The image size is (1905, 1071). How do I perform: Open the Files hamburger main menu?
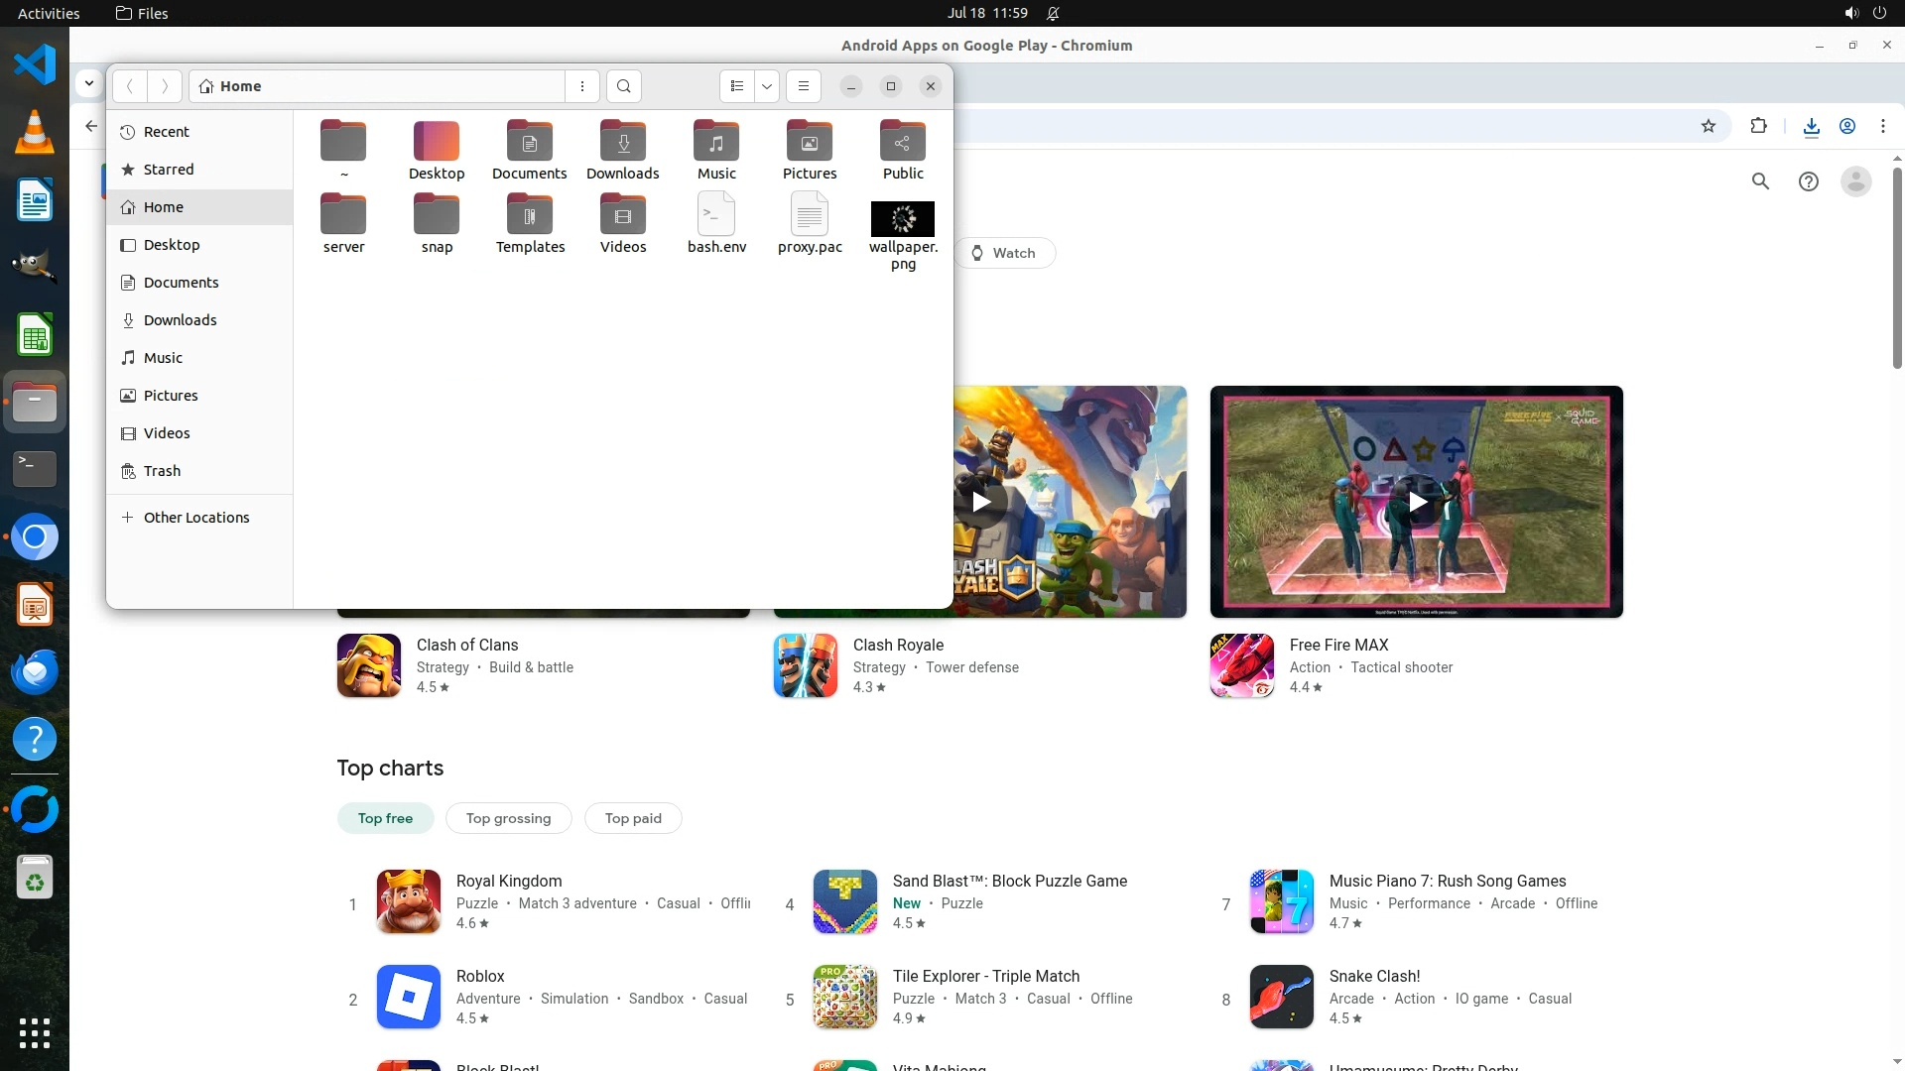pyautogui.click(x=804, y=86)
